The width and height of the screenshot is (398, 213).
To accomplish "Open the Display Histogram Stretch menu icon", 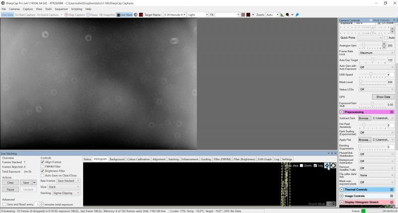I will click(x=392, y=203).
